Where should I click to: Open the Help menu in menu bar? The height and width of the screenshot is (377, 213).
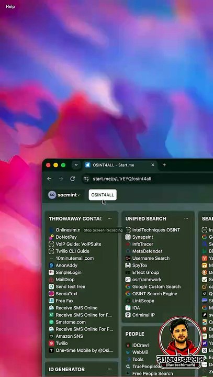click(x=10, y=6)
